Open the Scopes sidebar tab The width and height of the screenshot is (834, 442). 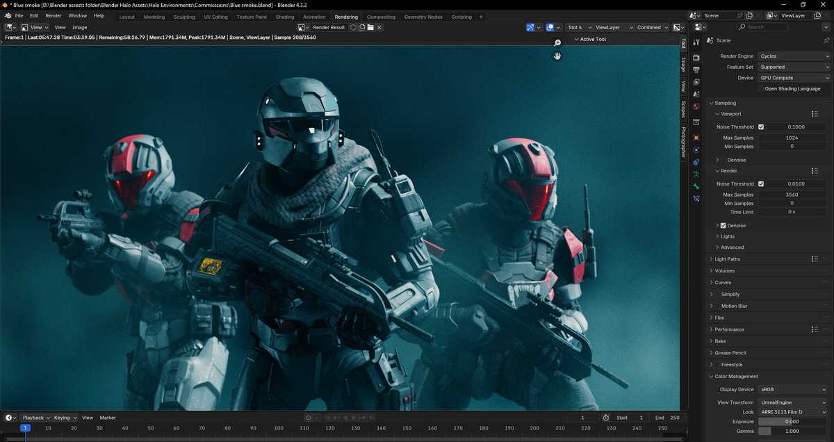pos(683,109)
